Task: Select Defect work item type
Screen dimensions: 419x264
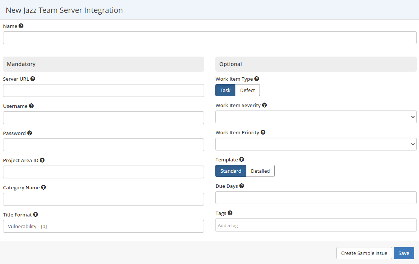Action: click(247, 90)
